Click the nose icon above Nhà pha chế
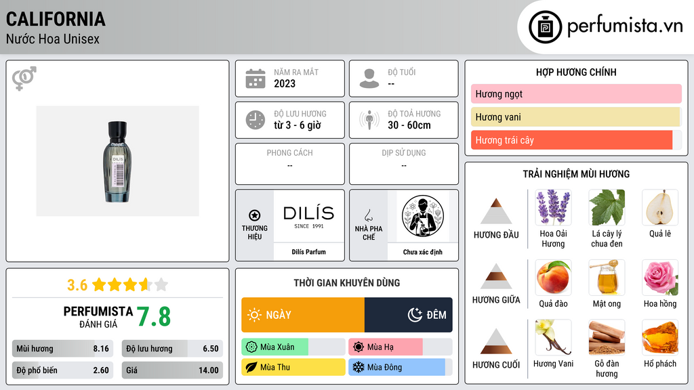This screenshot has width=694, height=390. click(x=368, y=215)
